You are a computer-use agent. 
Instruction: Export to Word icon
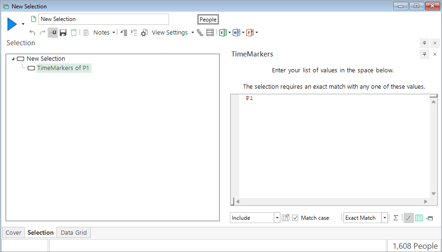(236, 33)
